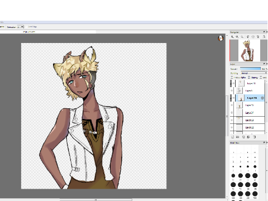Image resolution: width=268 pixels, height=201 pixels.
Task: Merge the layer down
Action: pyautogui.click(x=248, y=137)
